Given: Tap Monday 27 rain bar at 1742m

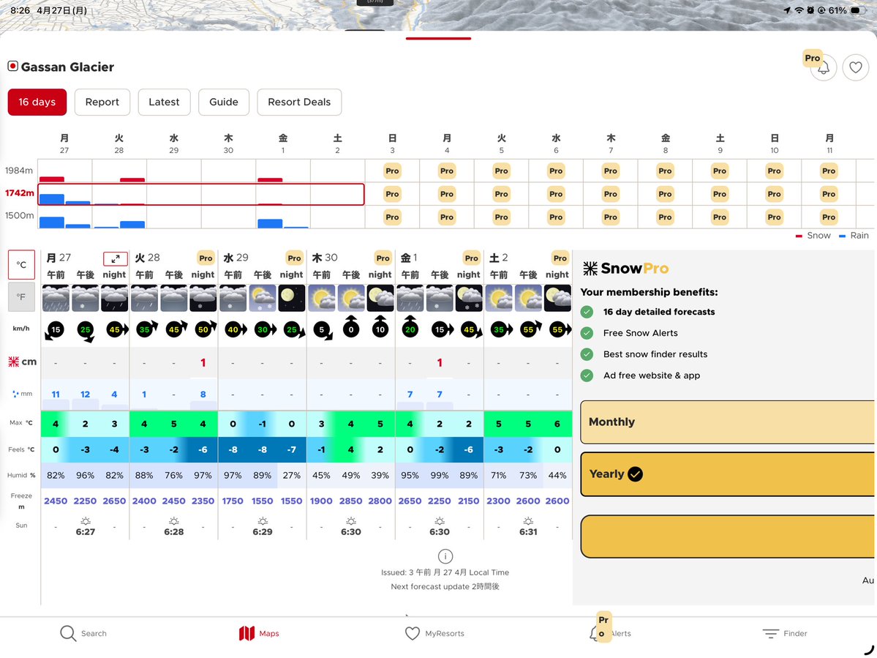Looking at the screenshot, I should 51,199.
